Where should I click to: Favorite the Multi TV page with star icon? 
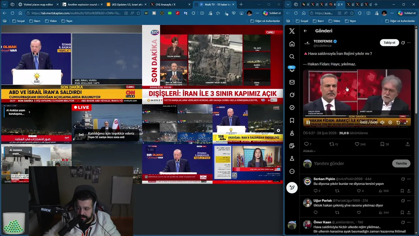[x=138, y=13]
